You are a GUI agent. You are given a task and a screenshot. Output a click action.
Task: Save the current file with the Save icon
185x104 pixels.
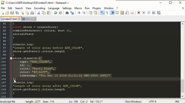pos(12,13)
